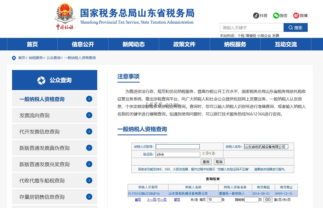
Task: Click hot word 增值税
Action: (x=251, y=36)
